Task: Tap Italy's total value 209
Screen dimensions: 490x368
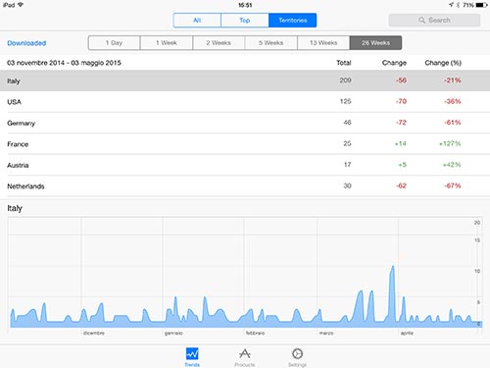Action: [345, 80]
